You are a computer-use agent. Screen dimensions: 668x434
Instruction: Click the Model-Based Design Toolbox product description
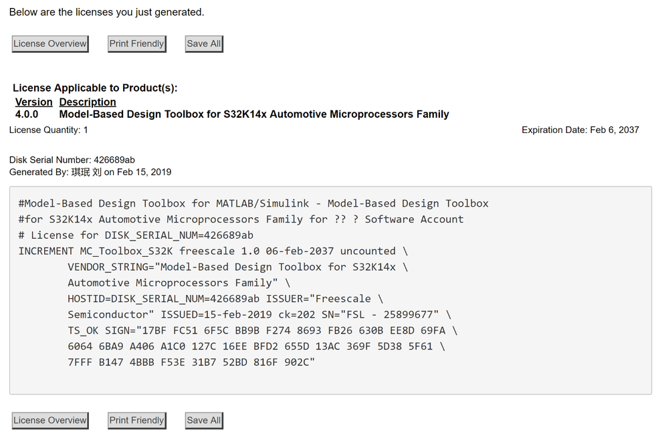[254, 114]
